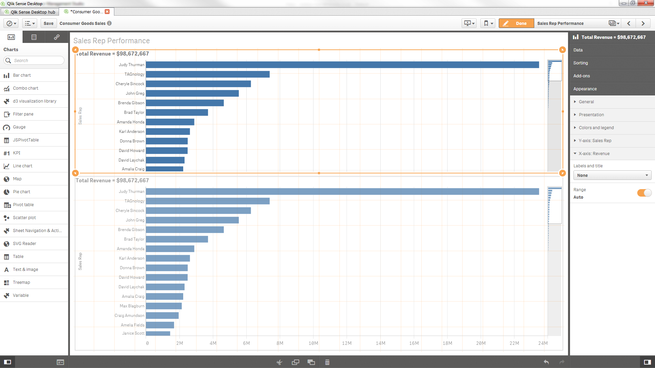
Task: Toggle the assets panel visibility
Action: [8, 362]
